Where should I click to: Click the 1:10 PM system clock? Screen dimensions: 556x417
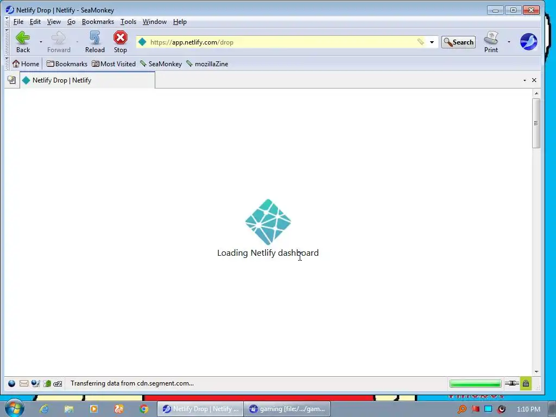pos(528,409)
